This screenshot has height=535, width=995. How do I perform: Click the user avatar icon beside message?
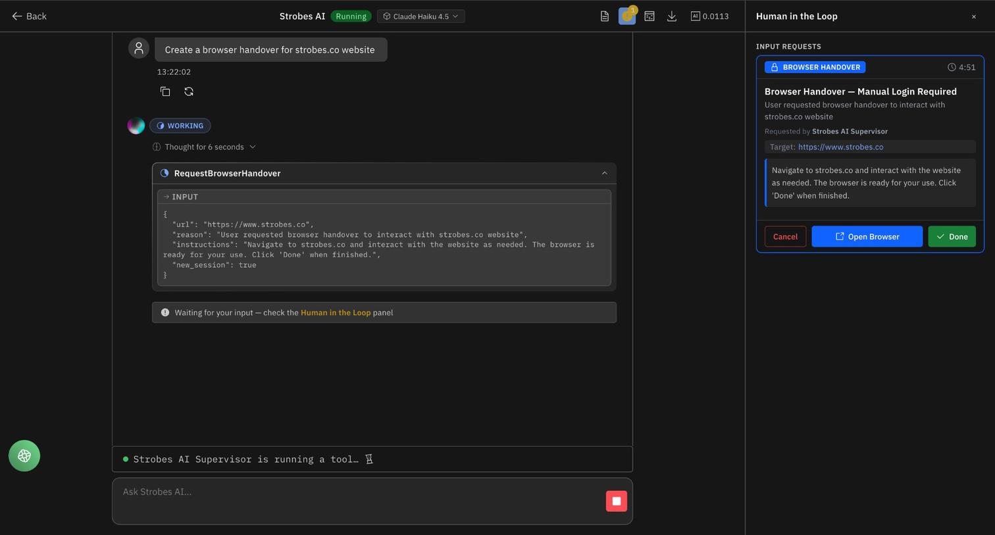(139, 48)
